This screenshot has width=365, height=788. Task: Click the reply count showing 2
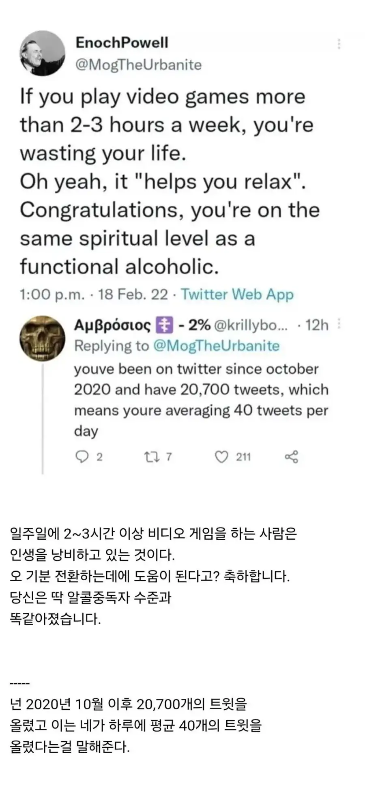point(99,457)
